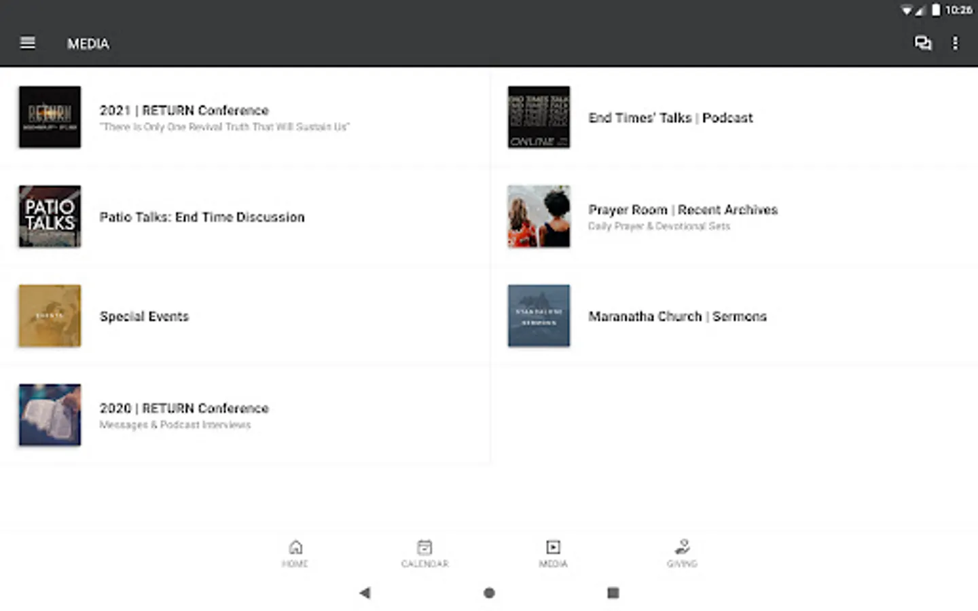Open the hamburger navigation menu
This screenshot has height=611, width=978.
point(28,43)
